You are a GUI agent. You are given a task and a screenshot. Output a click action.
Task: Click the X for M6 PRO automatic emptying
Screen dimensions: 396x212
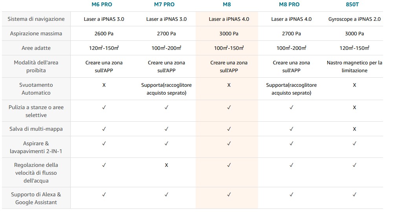(104, 85)
